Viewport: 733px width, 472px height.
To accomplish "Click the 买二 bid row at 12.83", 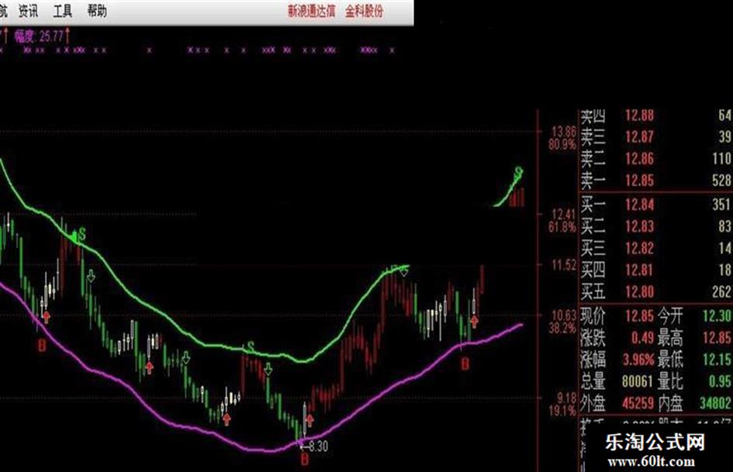I will tap(656, 226).
